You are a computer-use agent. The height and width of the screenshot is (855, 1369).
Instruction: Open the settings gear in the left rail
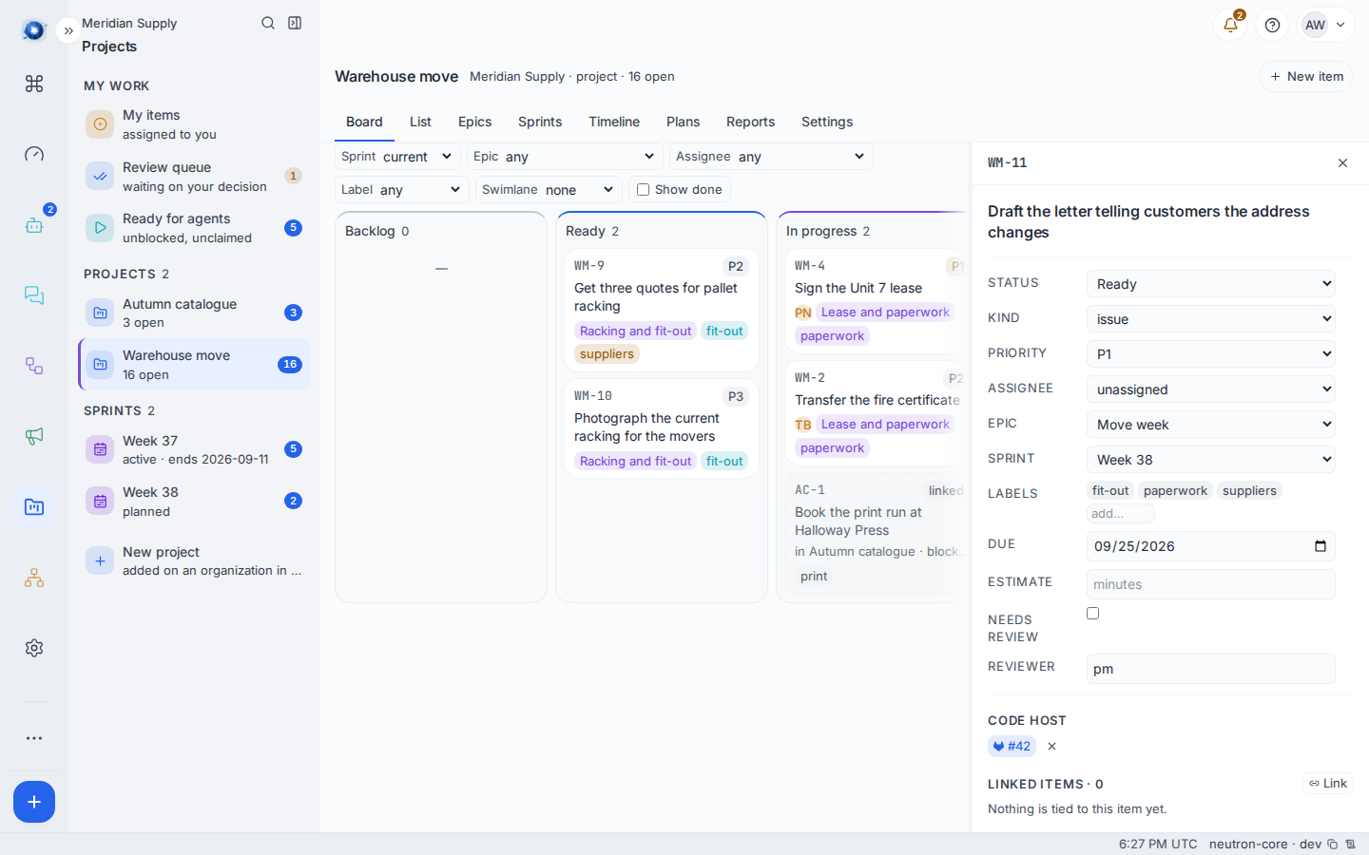tap(34, 648)
